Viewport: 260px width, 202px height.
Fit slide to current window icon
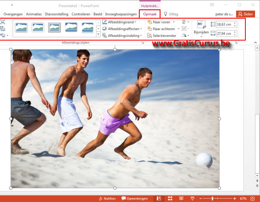(253, 198)
